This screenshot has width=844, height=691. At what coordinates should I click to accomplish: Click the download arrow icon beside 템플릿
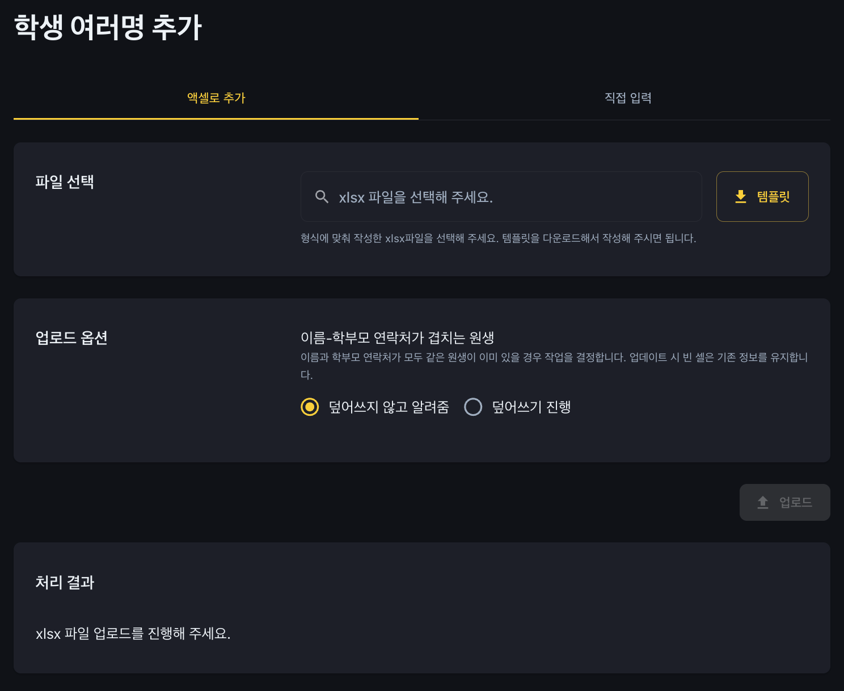(x=741, y=197)
